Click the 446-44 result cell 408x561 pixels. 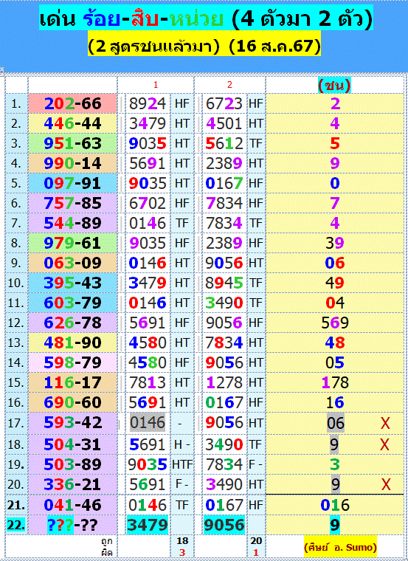pyautogui.click(x=72, y=124)
